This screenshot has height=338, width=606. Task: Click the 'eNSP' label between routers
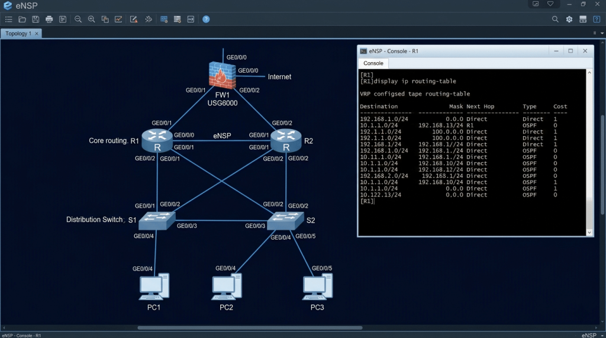pyautogui.click(x=223, y=136)
